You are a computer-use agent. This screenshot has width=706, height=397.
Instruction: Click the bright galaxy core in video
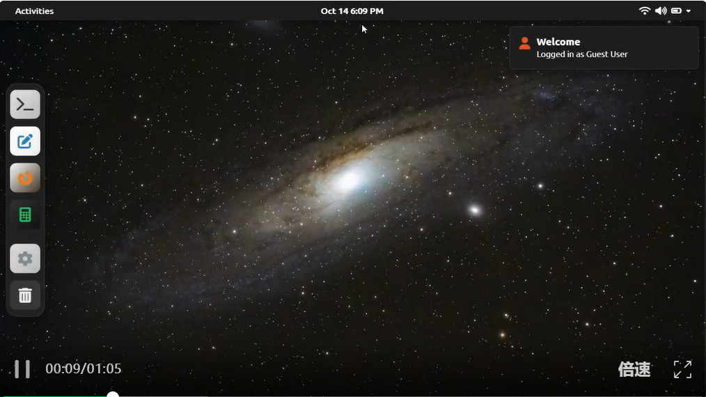tap(348, 181)
